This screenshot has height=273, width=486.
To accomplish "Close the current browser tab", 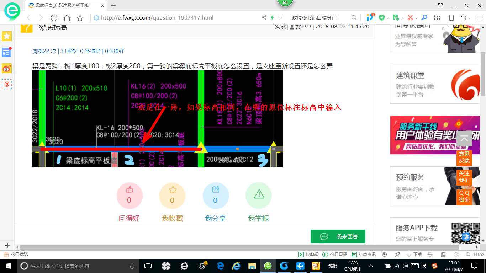I will [103, 5].
